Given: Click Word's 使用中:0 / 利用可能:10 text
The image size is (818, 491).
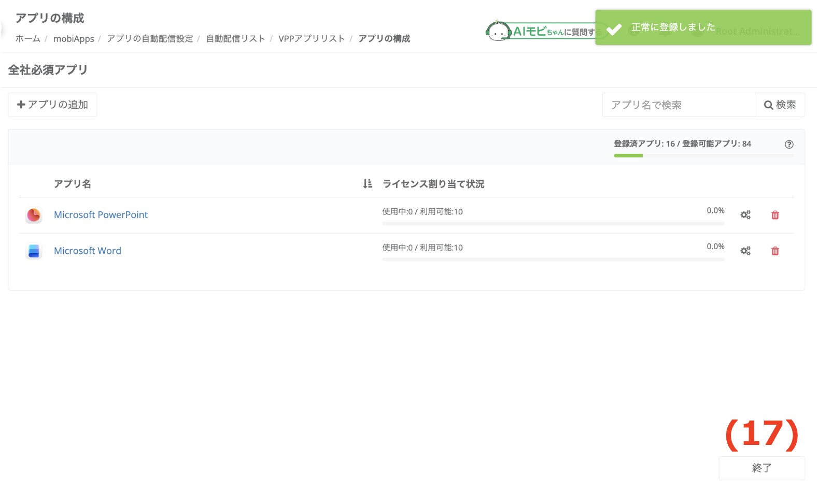Looking at the screenshot, I should (422, 247).
